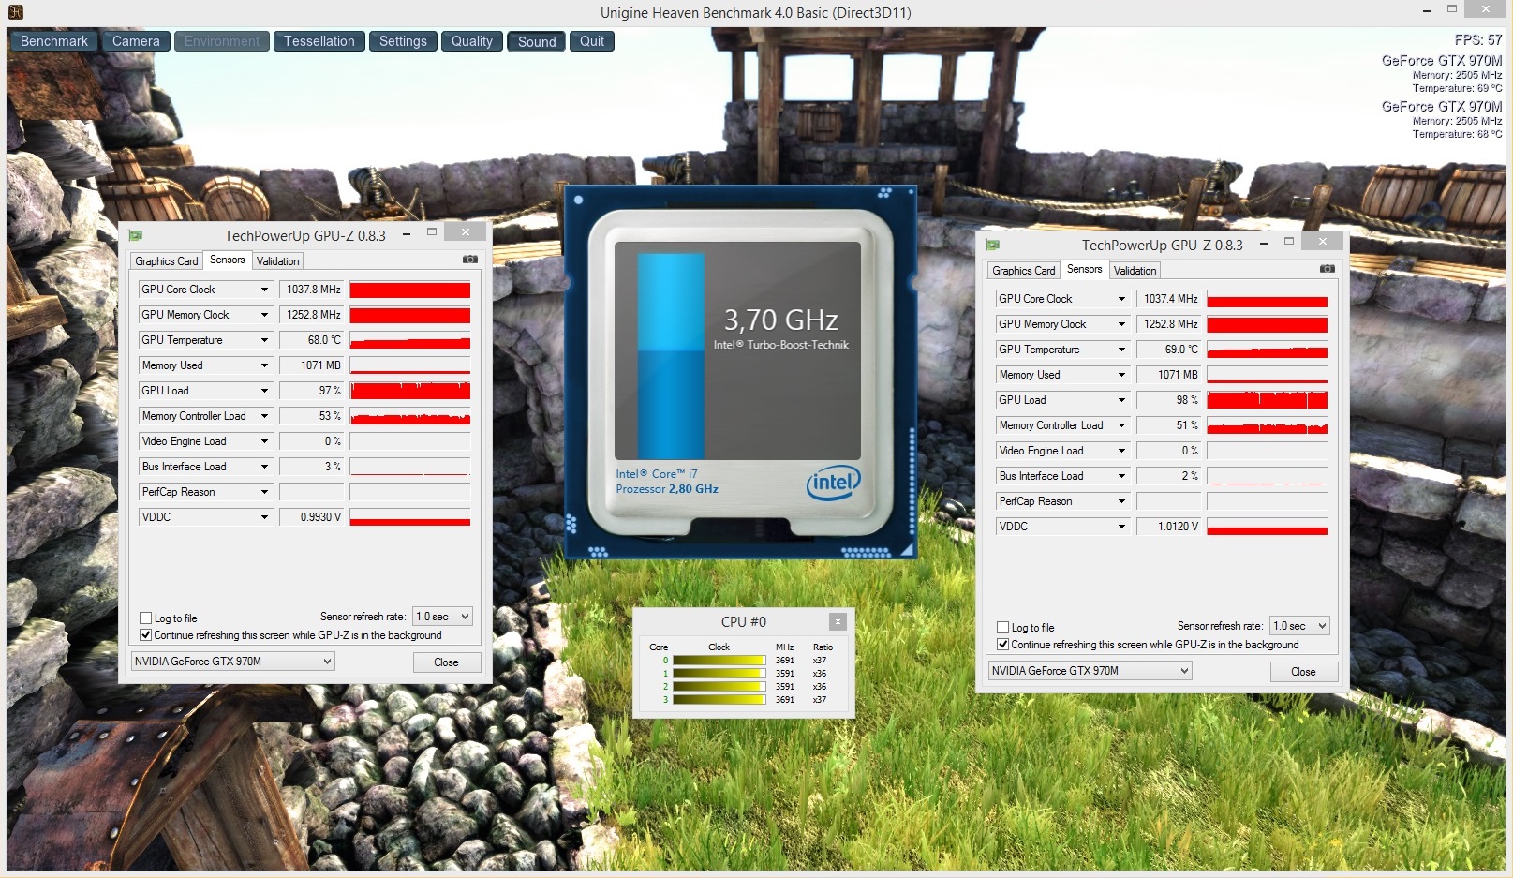Open sensor refresh rate combo in right GPU-Z
This screenshot has width=1513, height=878.
click(1299, 626)
